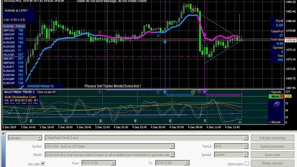Image resolution: width=297 pixels, height=167 pixels.
Task: Click the Points column header
Action: 20,26
